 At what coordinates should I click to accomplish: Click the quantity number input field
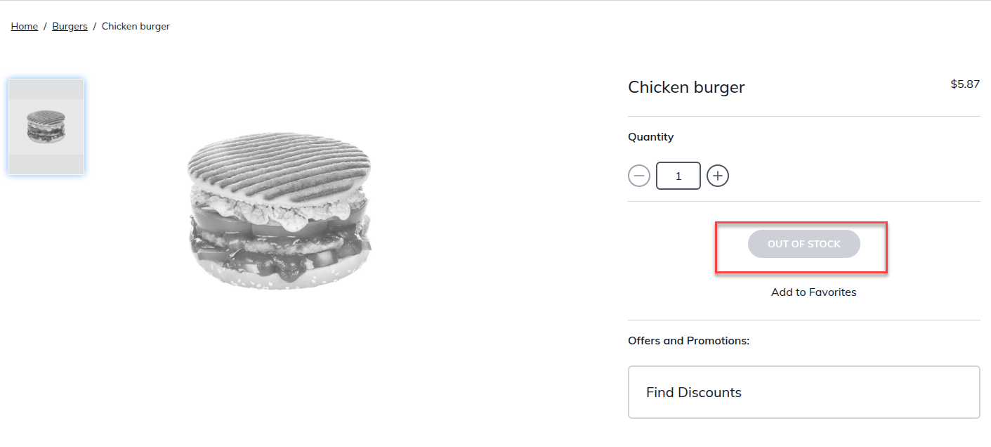[x=678, y=176]
